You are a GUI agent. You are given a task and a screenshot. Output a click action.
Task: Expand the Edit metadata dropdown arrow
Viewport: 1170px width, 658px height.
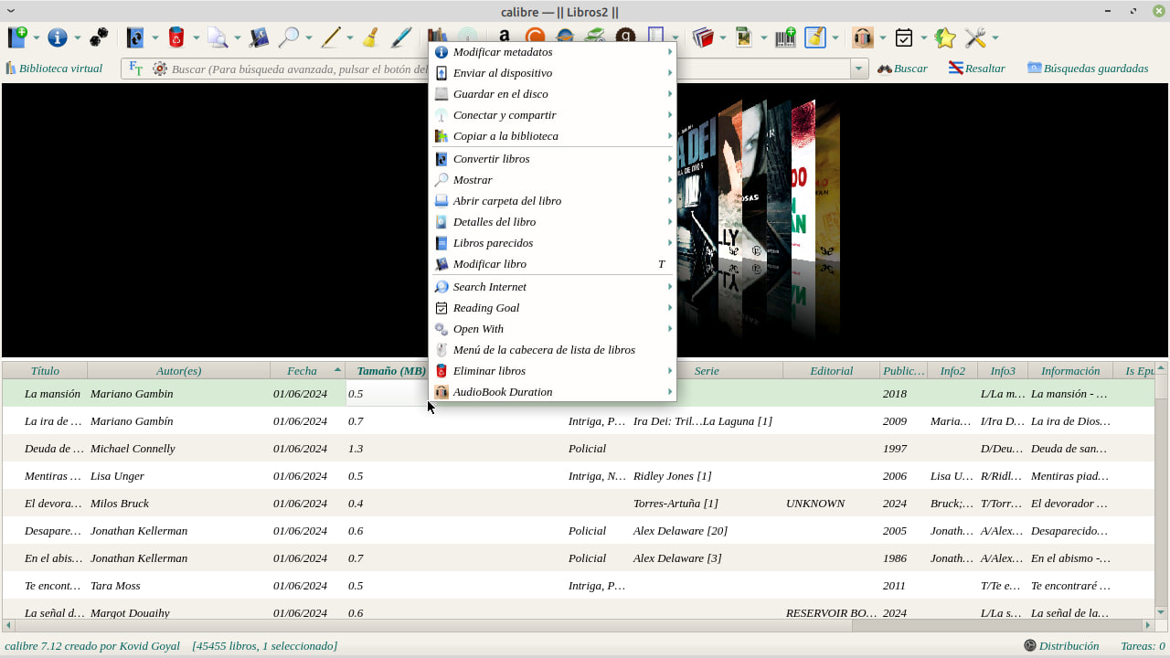[x=78, y=38]
